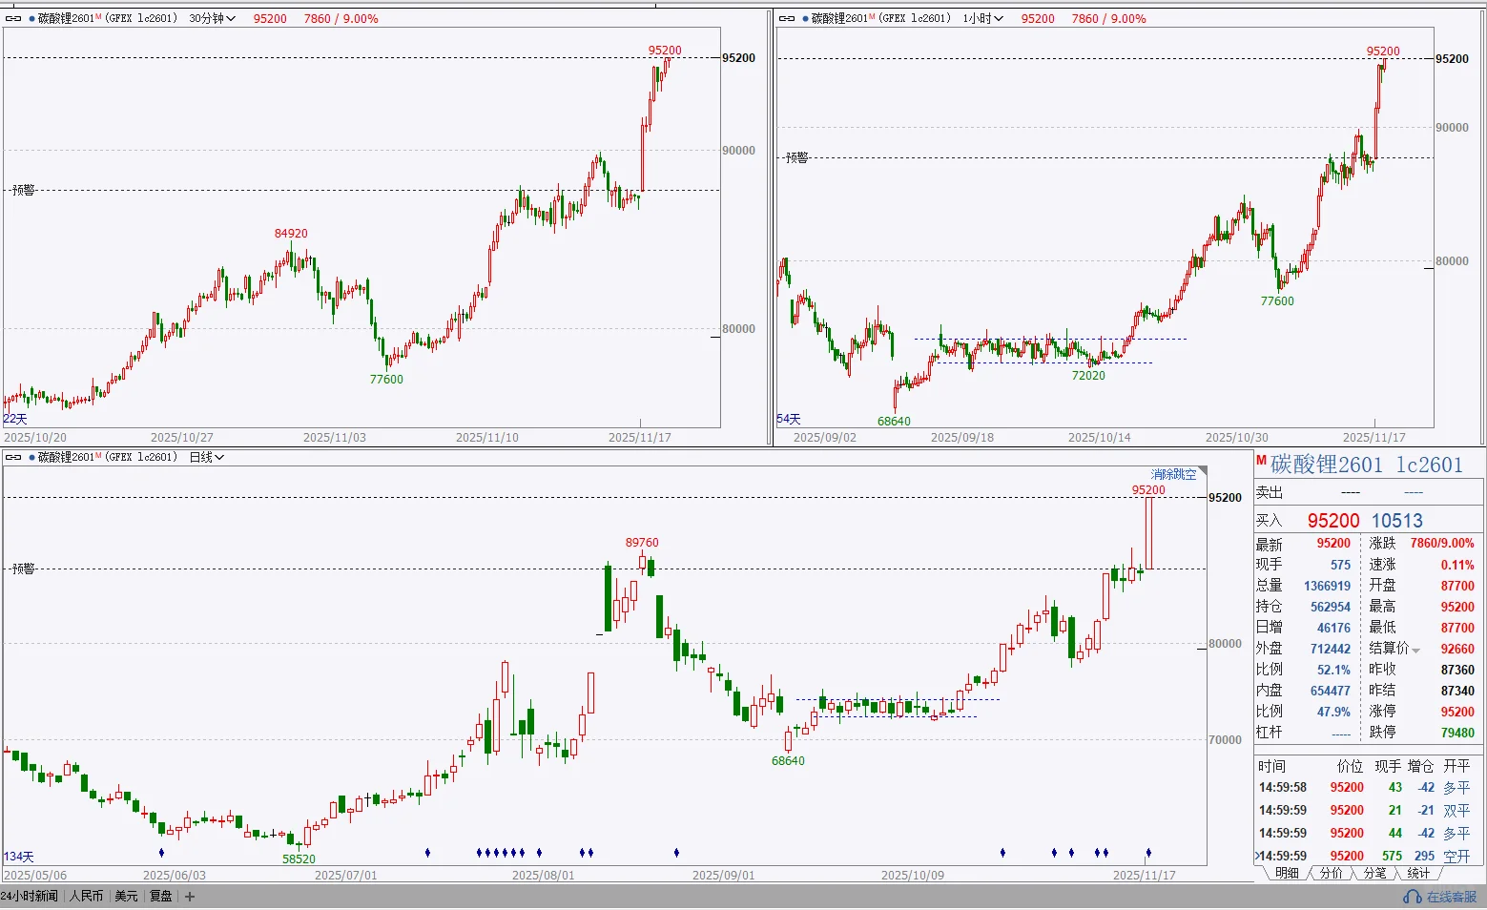
Task: Open the 日线 period dropdown
Action: coord(206,457)
